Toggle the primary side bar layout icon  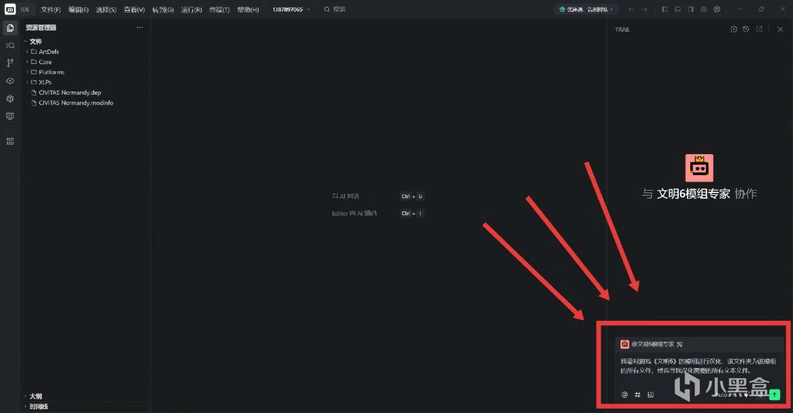pos(665,9)
